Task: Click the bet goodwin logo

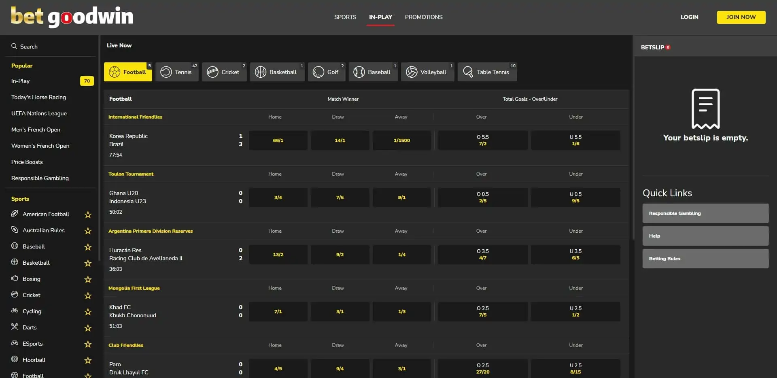Action: point(72,16)
